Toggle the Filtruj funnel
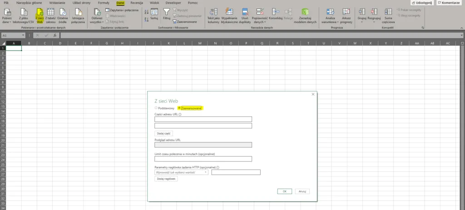Image resolution: width=465 pixels, height=210 pixels. pos(167,14)
